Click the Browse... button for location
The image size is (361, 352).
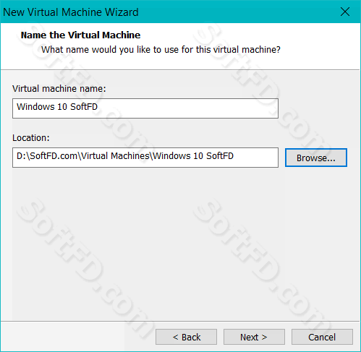pos(316,158)
